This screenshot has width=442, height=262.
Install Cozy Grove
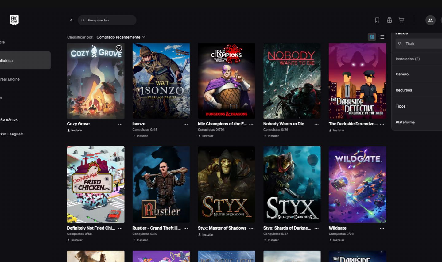(x=75, y=131)
